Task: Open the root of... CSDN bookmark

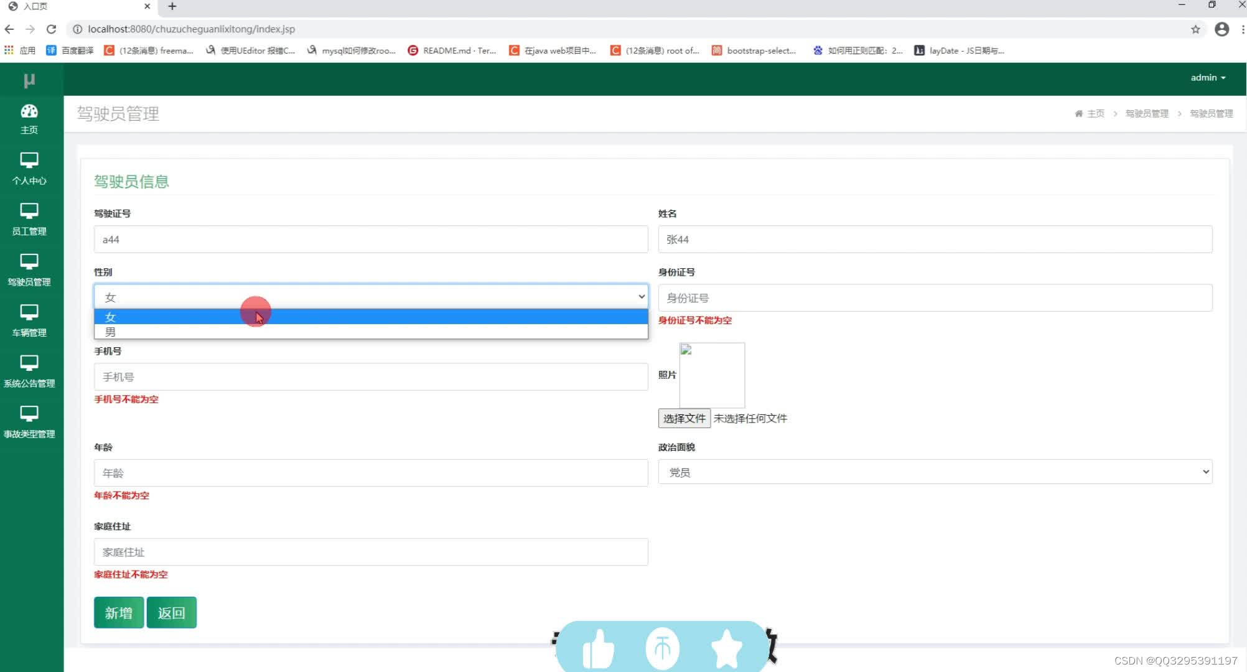Action: [x=655, y=50]
